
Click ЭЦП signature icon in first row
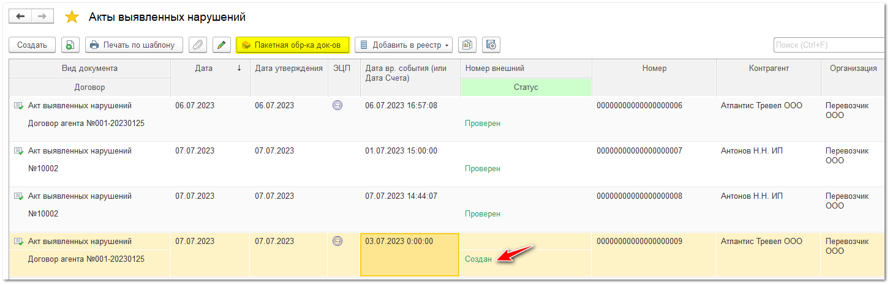point(338,105)
